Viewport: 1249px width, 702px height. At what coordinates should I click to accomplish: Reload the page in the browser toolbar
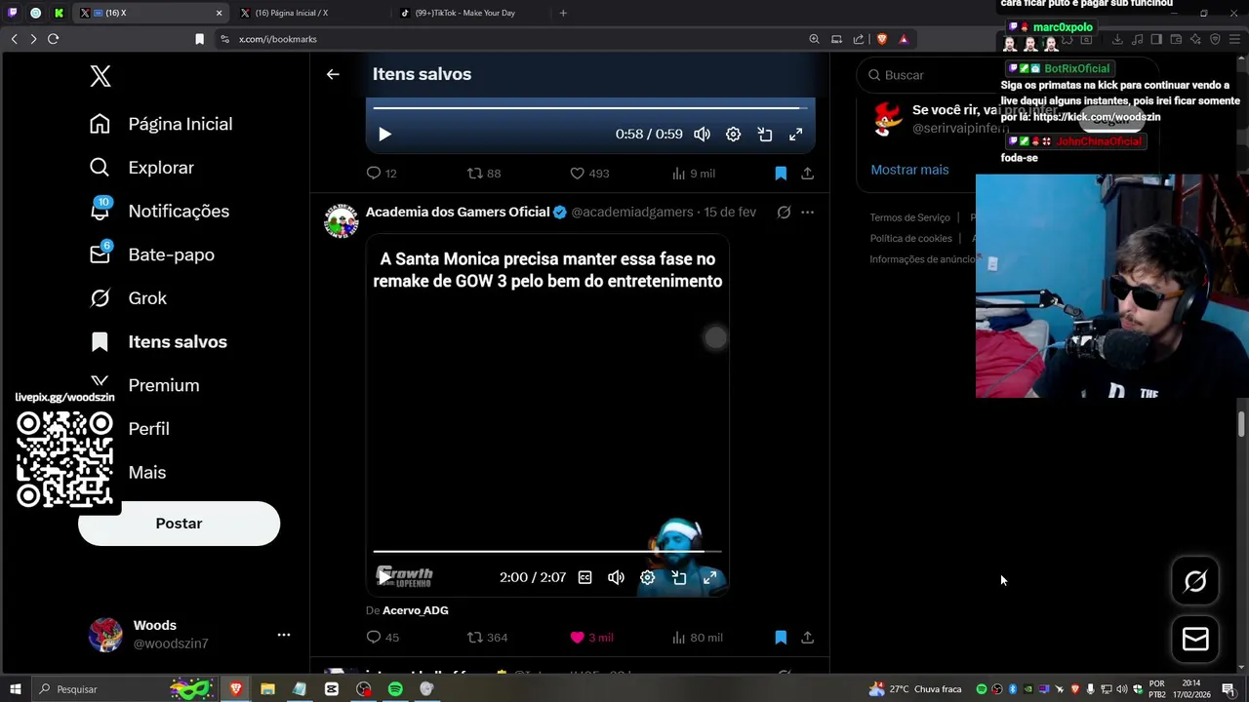tap(53, 39)
